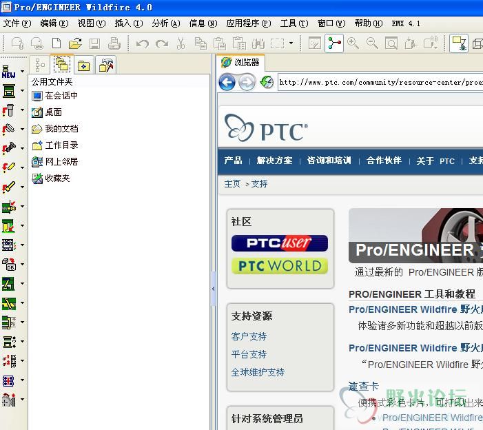This screenshot has width=483, height=430.
Task: Open the 桌面 desktop folder
Action: 47,112
